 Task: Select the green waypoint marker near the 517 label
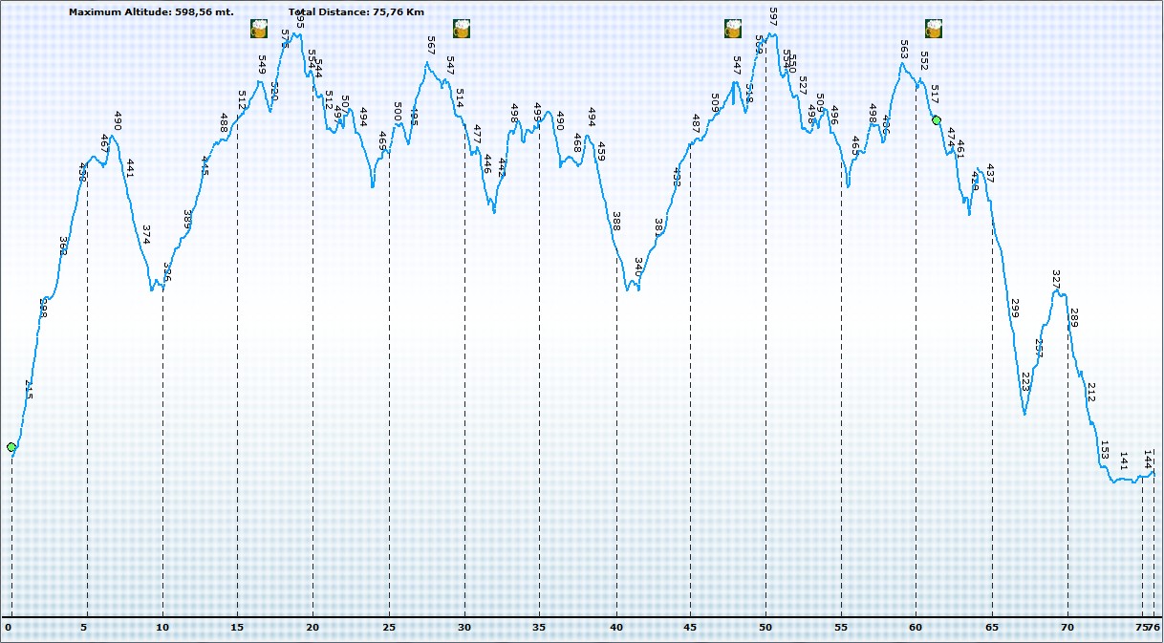tap(937, 120)
